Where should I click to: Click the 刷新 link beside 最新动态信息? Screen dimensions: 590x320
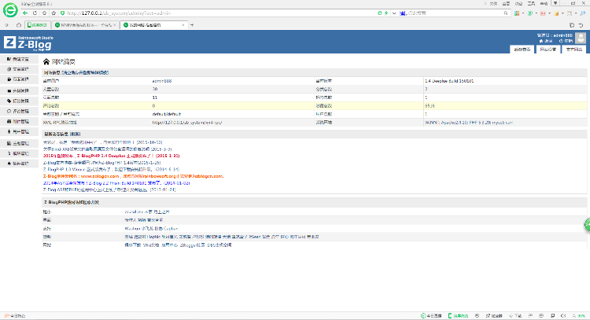click(75, 134)
